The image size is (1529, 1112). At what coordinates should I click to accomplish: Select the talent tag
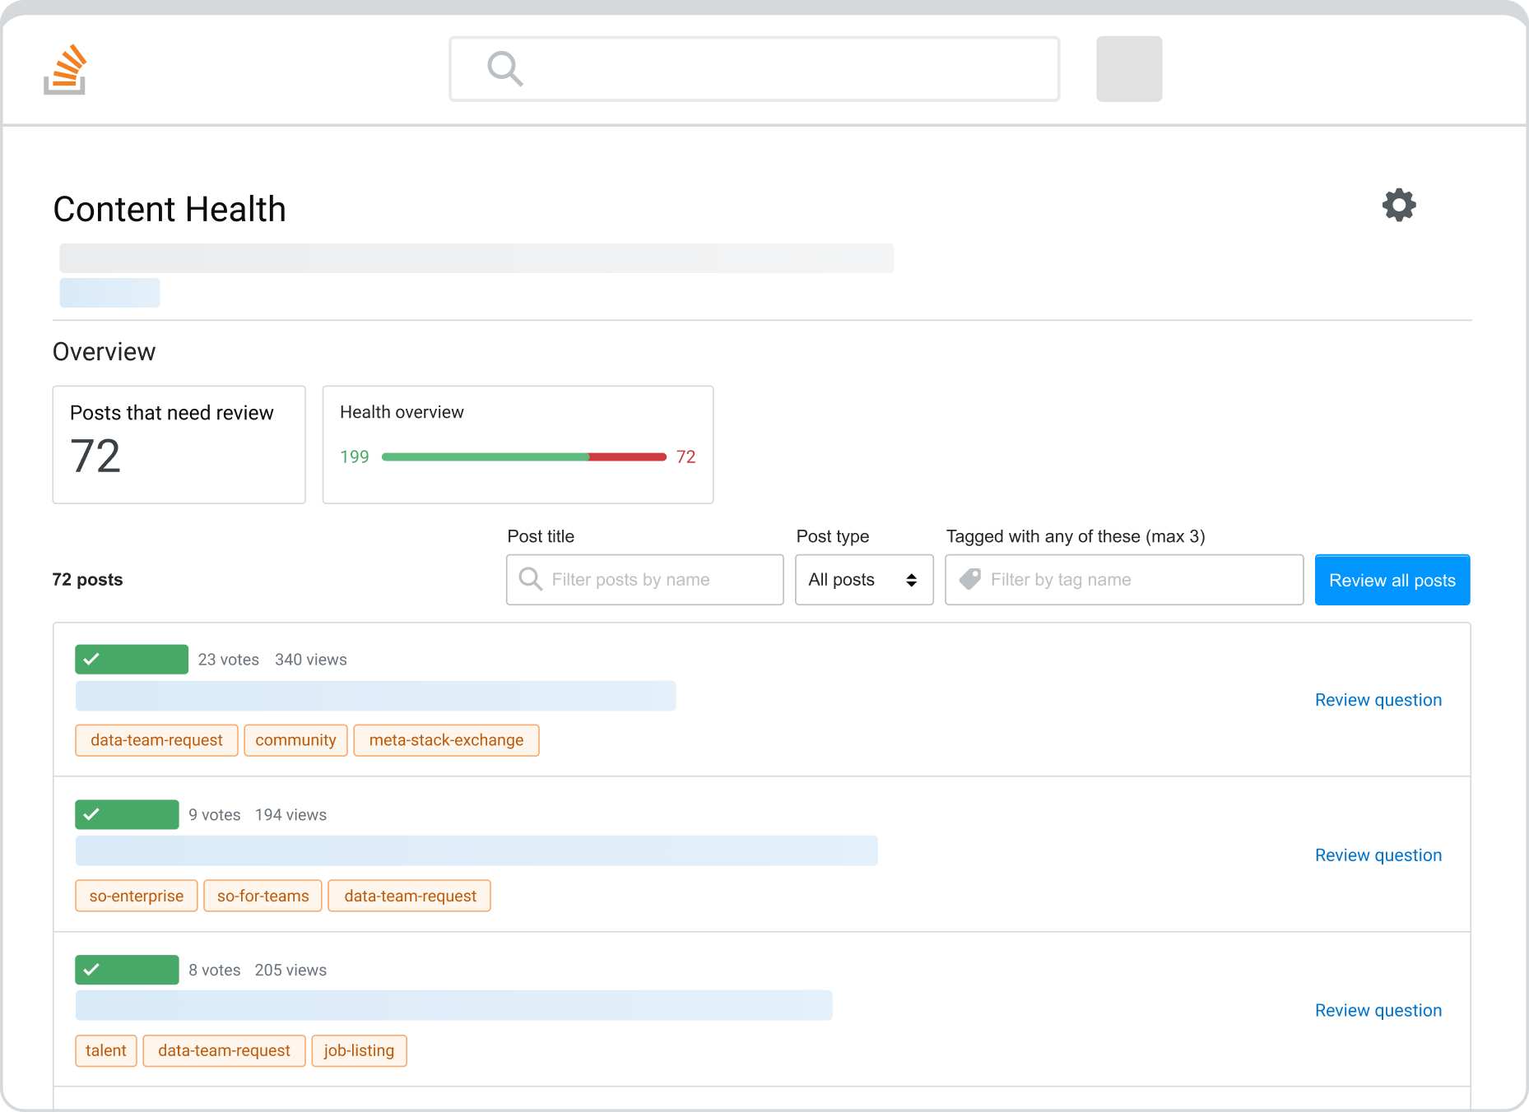pos(106,1050)
